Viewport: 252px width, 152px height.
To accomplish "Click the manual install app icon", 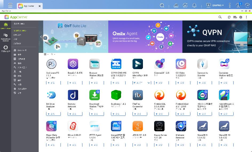I will (x=235, y=17).
